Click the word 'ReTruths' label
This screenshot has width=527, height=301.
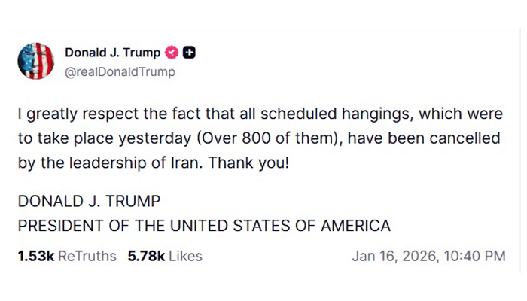[x=87, y=256]
